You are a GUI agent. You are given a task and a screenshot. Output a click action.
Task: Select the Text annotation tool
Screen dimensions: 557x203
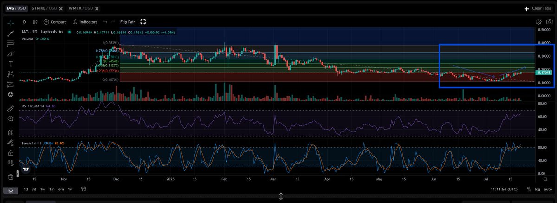pyautogui.click(x=11, y=64)
